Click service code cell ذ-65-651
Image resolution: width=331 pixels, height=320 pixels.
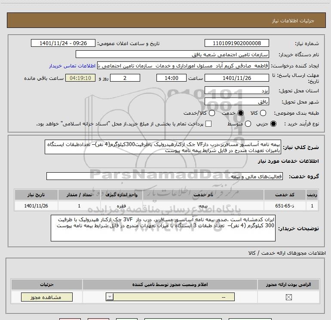[285, 206]
